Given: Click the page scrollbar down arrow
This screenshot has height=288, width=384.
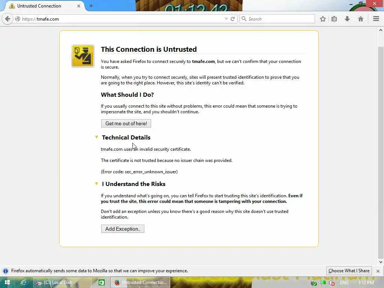Looking at the screenshot, I should pos(381,262).
